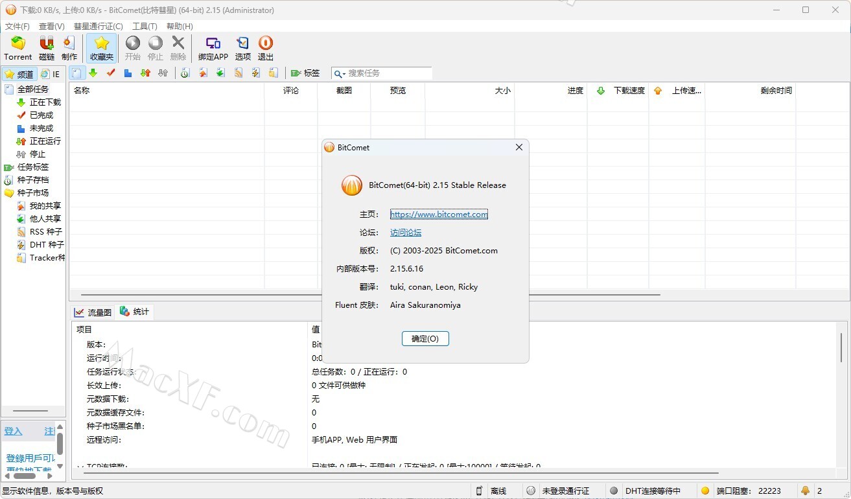Screen dimensions: 851x499
Task: Select 未完成 in the sidebar tree
Action: 41,128
